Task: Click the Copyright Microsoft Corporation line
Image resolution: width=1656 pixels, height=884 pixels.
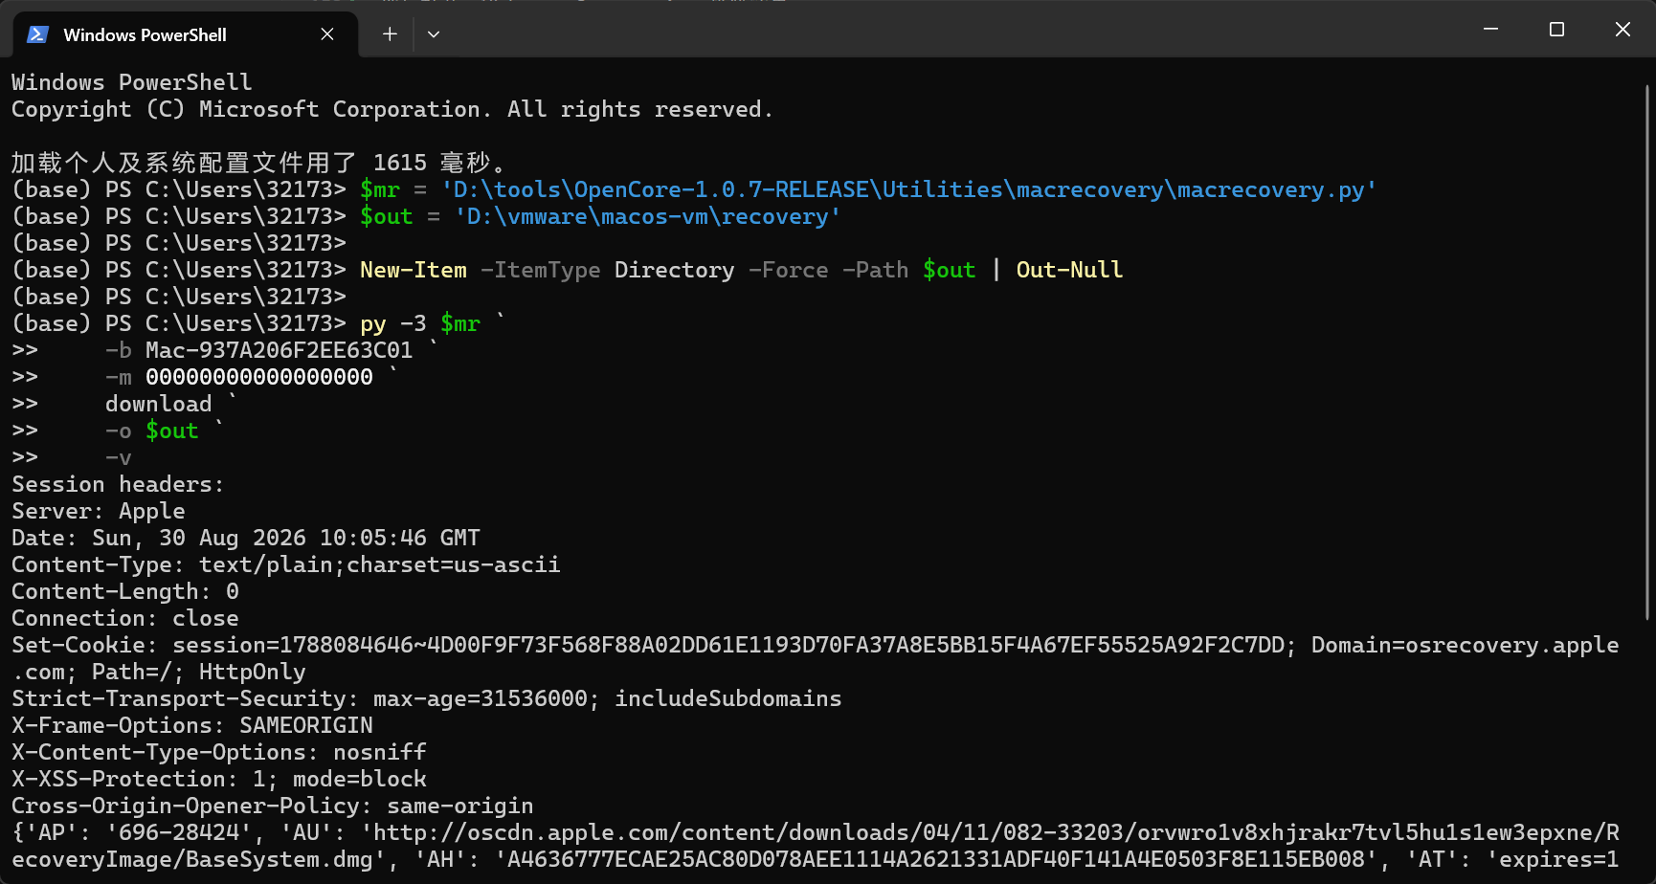Action: (x=392, y=109)
